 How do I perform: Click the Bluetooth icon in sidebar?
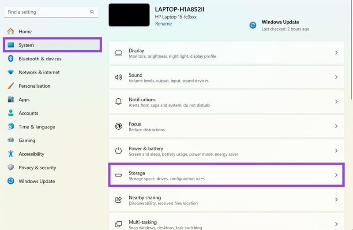(x=11, y=59)
